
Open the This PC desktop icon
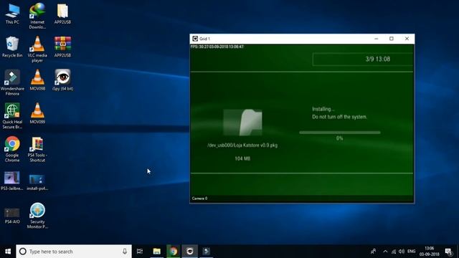pyautogui.click(x=12, y=14)
